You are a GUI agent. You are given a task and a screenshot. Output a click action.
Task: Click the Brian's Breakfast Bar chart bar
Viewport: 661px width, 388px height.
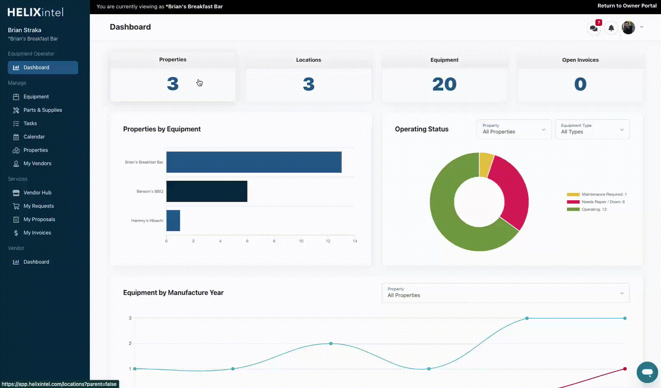click(x=254, y=162)
